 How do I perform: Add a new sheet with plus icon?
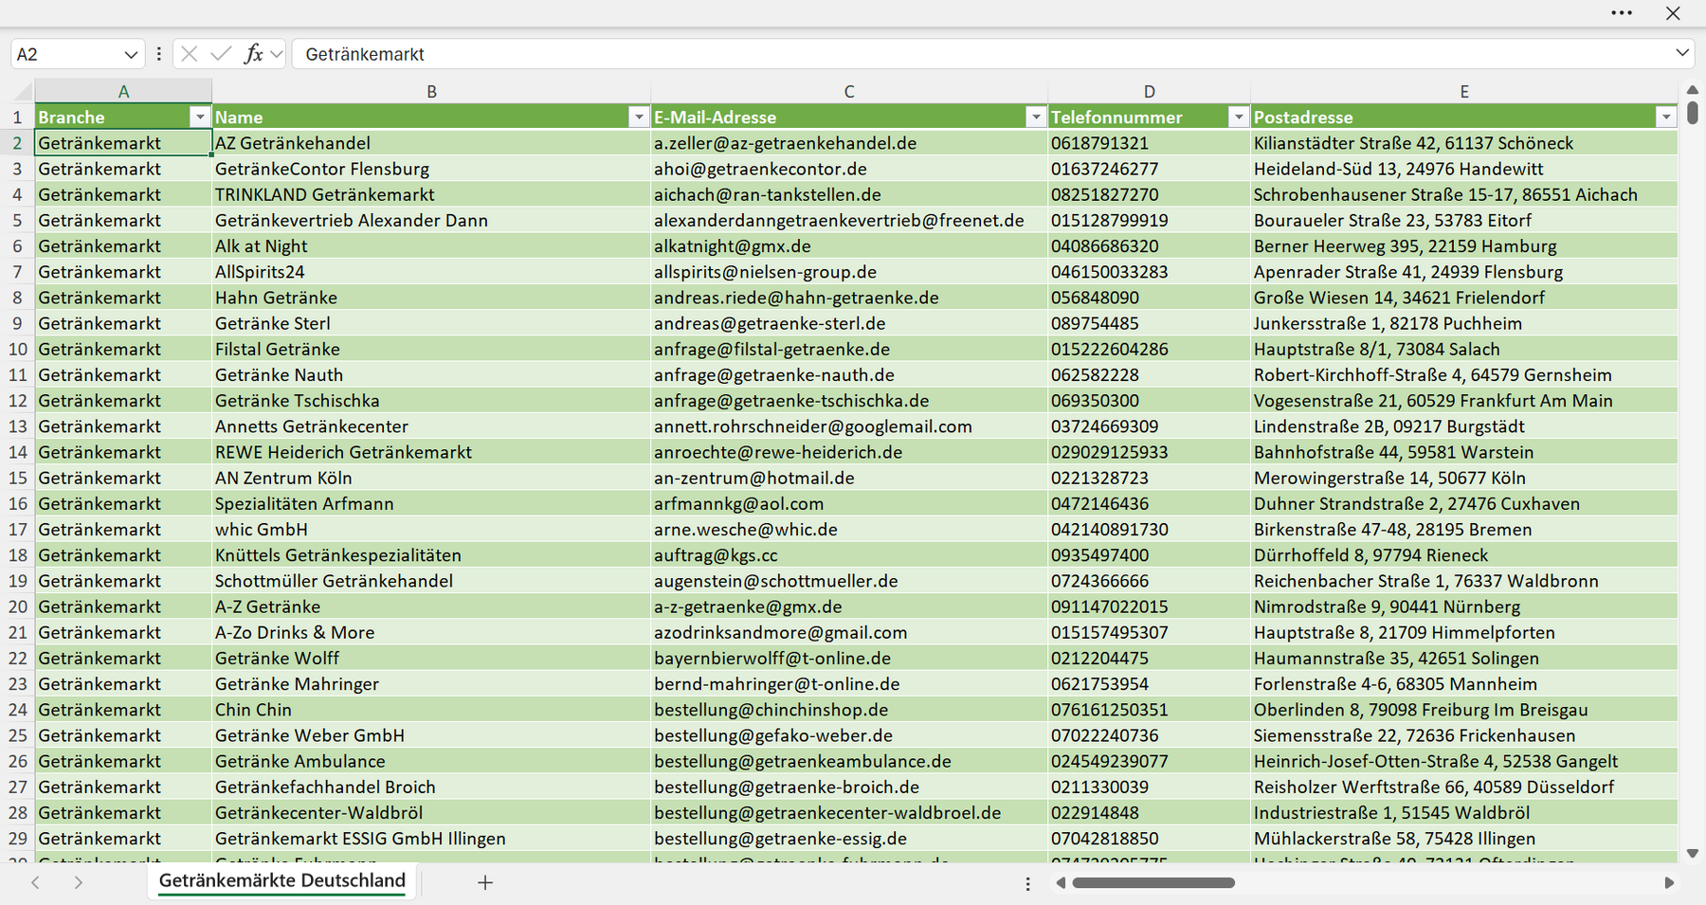point(485,882)
